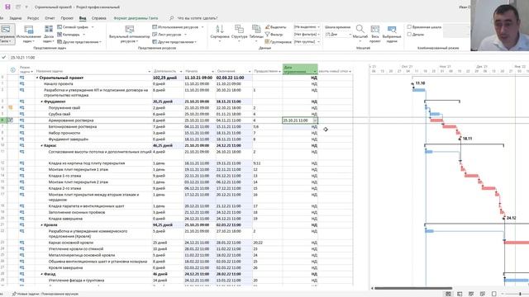Click the note indicator on Погружение свай row
Image resolution: width=529 pixels, height=297 pixels.
(x=11, y=108)
